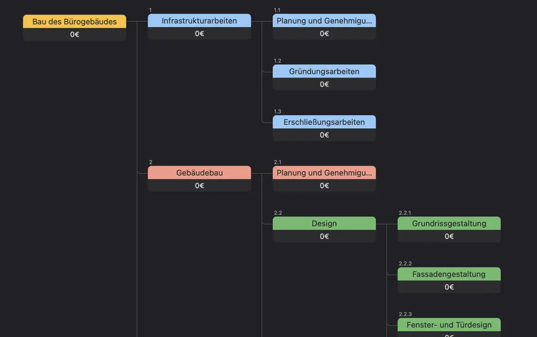This screenshot has width=537, height=337.
Task: Click the cost field under Bau des Bürogebäudes
Action: [x=74, y=35]
